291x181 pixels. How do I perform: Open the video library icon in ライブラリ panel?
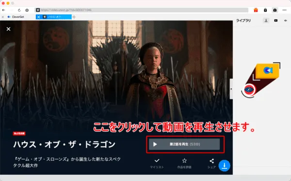coord(276,20)
